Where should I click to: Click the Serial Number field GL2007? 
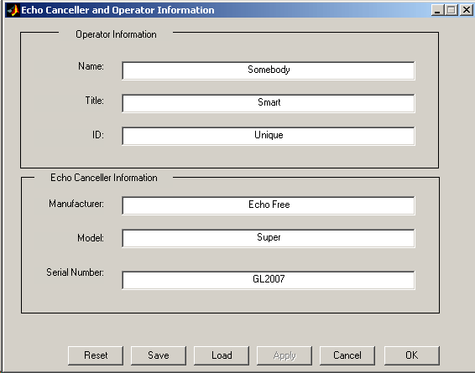[269, 280]
